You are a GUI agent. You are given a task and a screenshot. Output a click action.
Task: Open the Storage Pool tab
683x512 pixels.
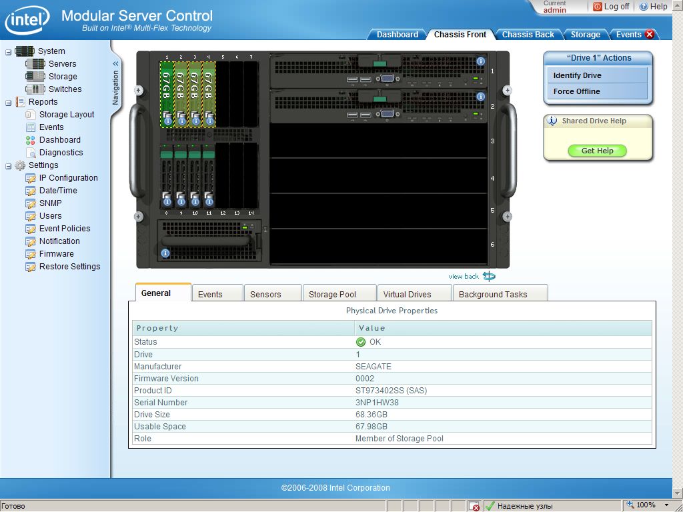[x=332, y=294]
